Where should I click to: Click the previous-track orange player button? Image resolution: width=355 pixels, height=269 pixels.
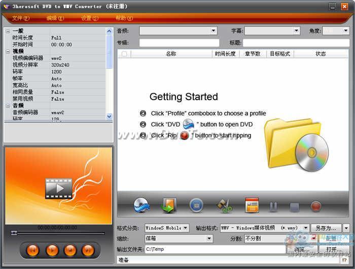(33, 250)
